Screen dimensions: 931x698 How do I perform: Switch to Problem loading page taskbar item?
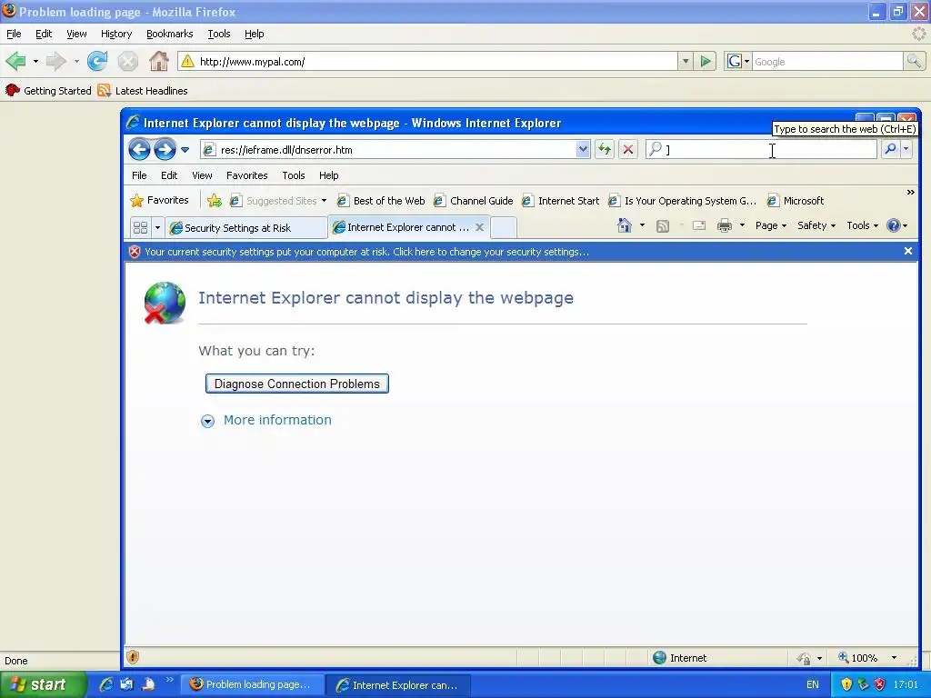coord(252,684)
